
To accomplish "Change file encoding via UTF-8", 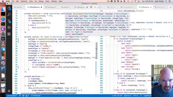I will 135,96.
